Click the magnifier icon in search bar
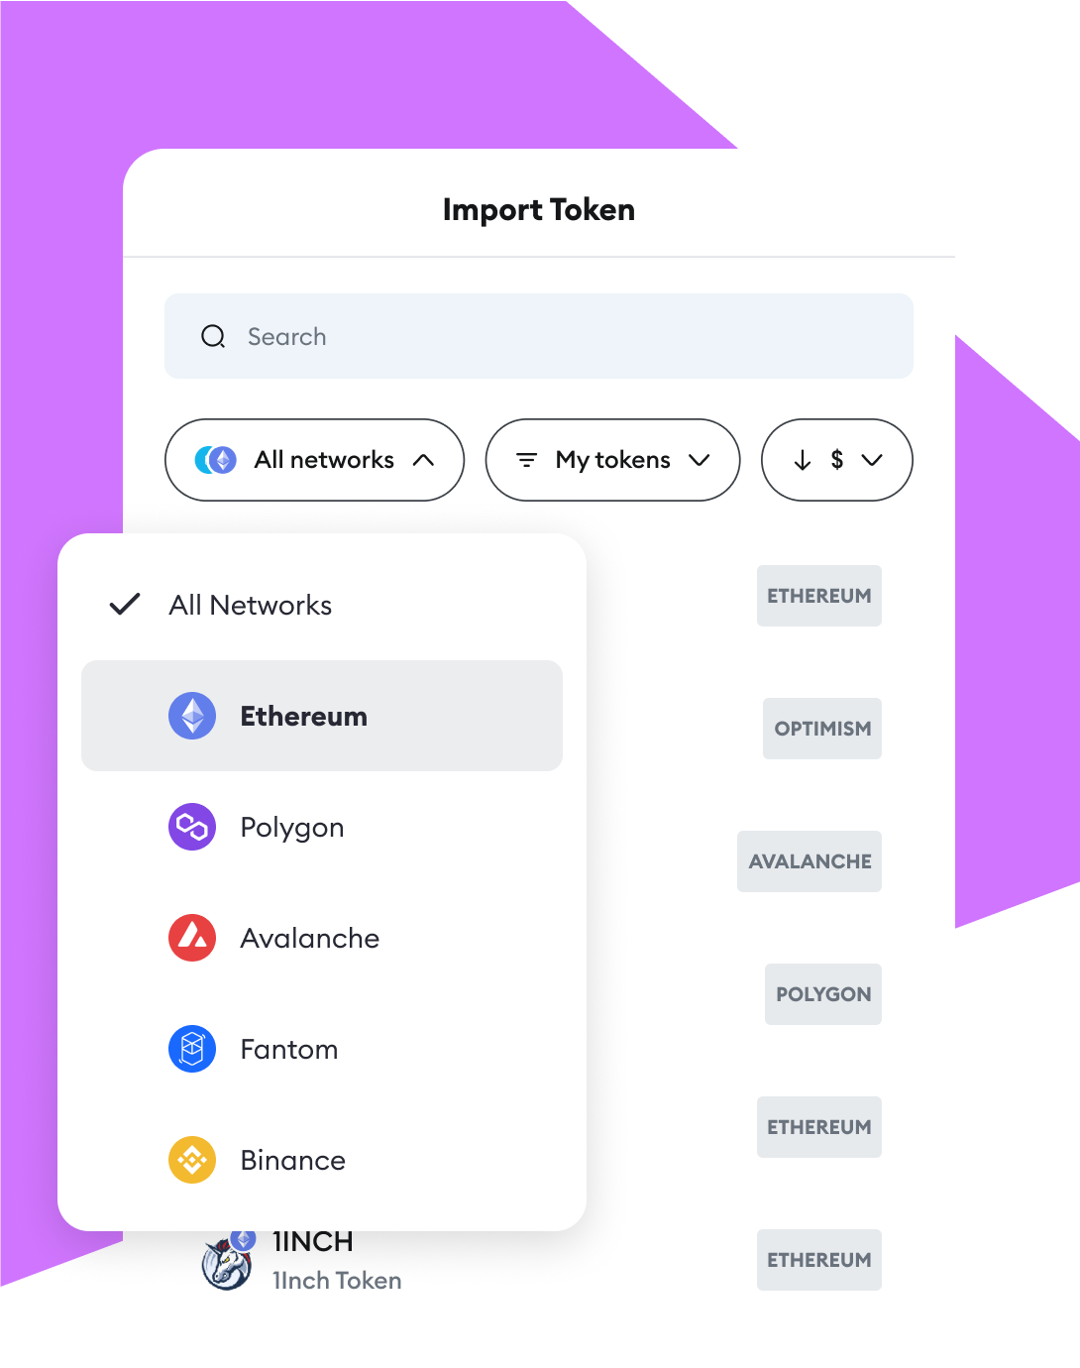 click(x=213, y=336)
